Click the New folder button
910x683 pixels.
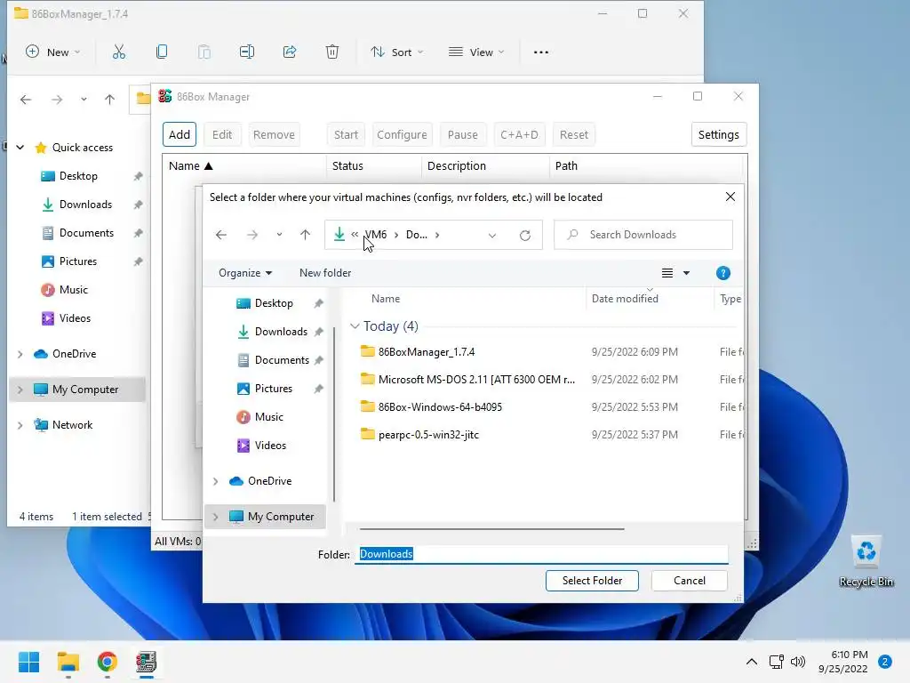pyautogui.click(x=325, y=273)
